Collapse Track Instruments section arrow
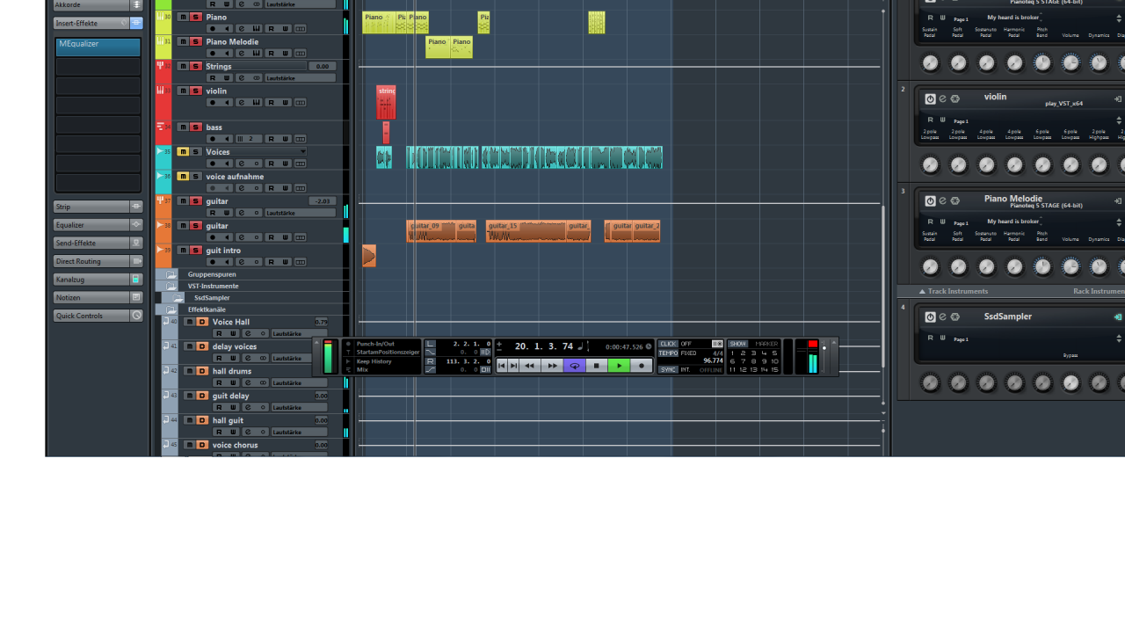The height and width of the screenshot is (633, 1125). coord(922,291)
